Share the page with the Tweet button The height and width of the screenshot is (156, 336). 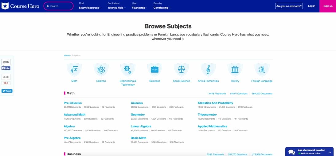click(x=7, y=91)
